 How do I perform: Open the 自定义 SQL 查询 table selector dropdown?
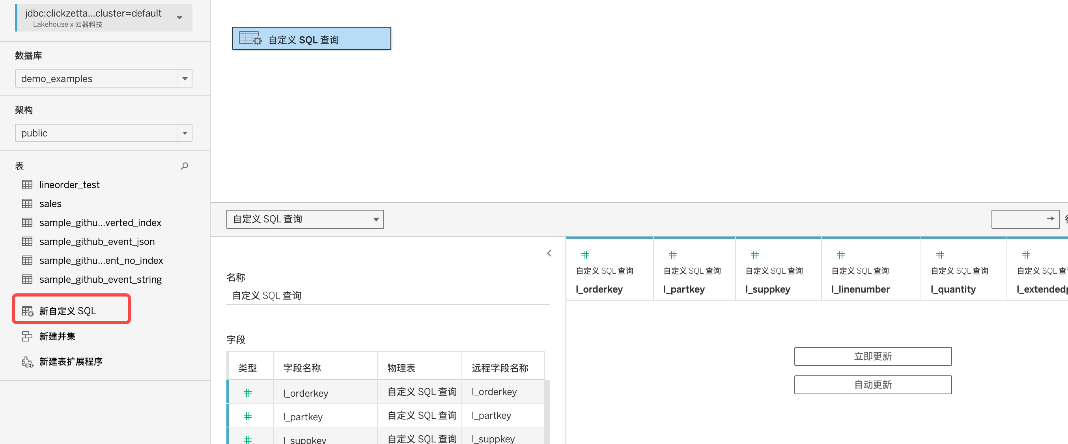[375, 219]
